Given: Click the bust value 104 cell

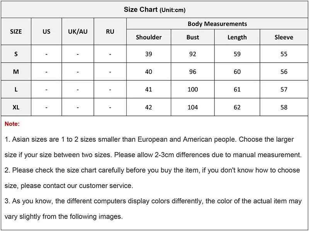Looking at the screenshot, I should pos(192,107).
